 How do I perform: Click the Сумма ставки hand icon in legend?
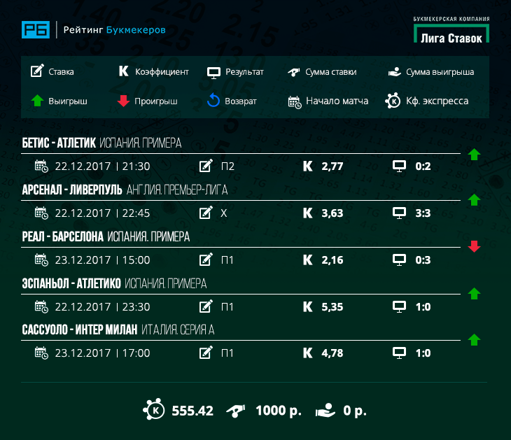(x=294, y=72)
